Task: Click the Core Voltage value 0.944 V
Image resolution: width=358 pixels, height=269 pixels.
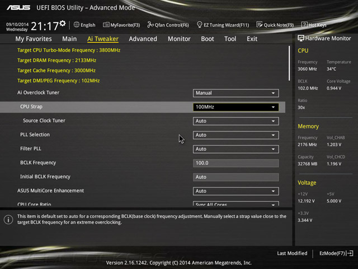Action: coord(334,89)
